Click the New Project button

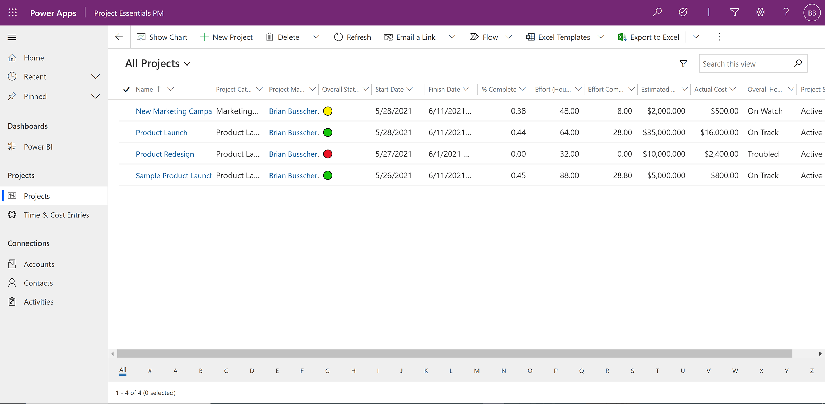227,37
